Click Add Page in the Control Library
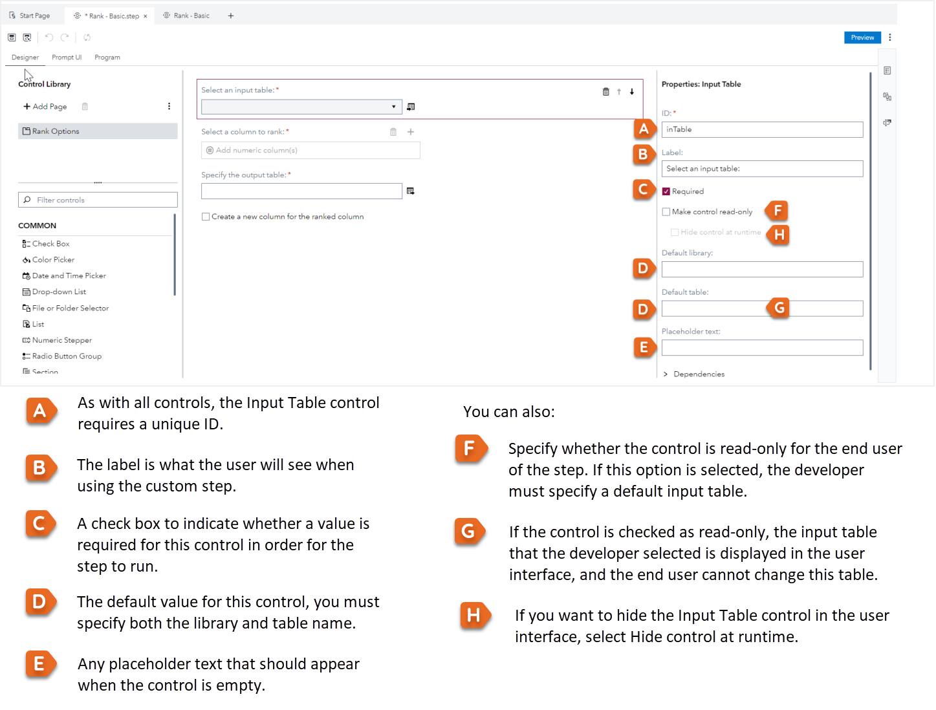The height and width of the screenshot is (710, 936). point(45,106)
